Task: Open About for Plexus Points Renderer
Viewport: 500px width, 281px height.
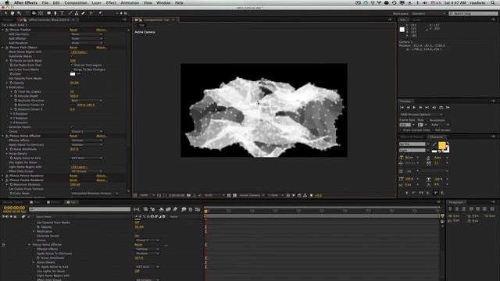Action: (102, 176)
